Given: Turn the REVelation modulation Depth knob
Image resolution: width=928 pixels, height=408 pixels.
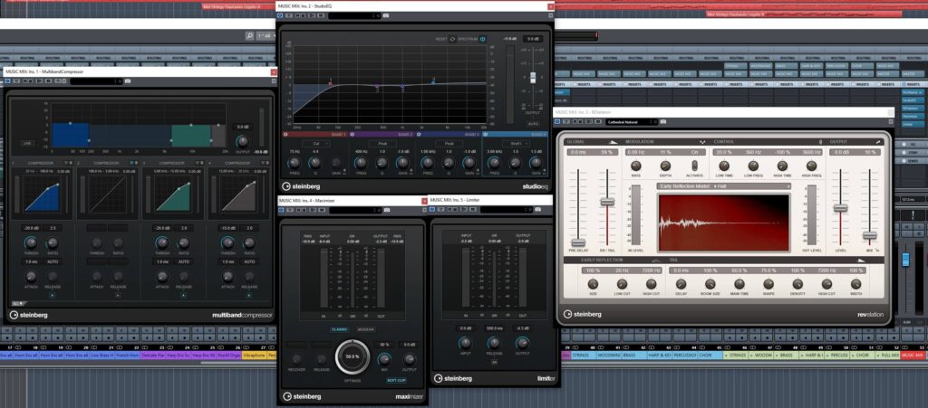Looking at the screenshot, I should click(x=665, y=166).
